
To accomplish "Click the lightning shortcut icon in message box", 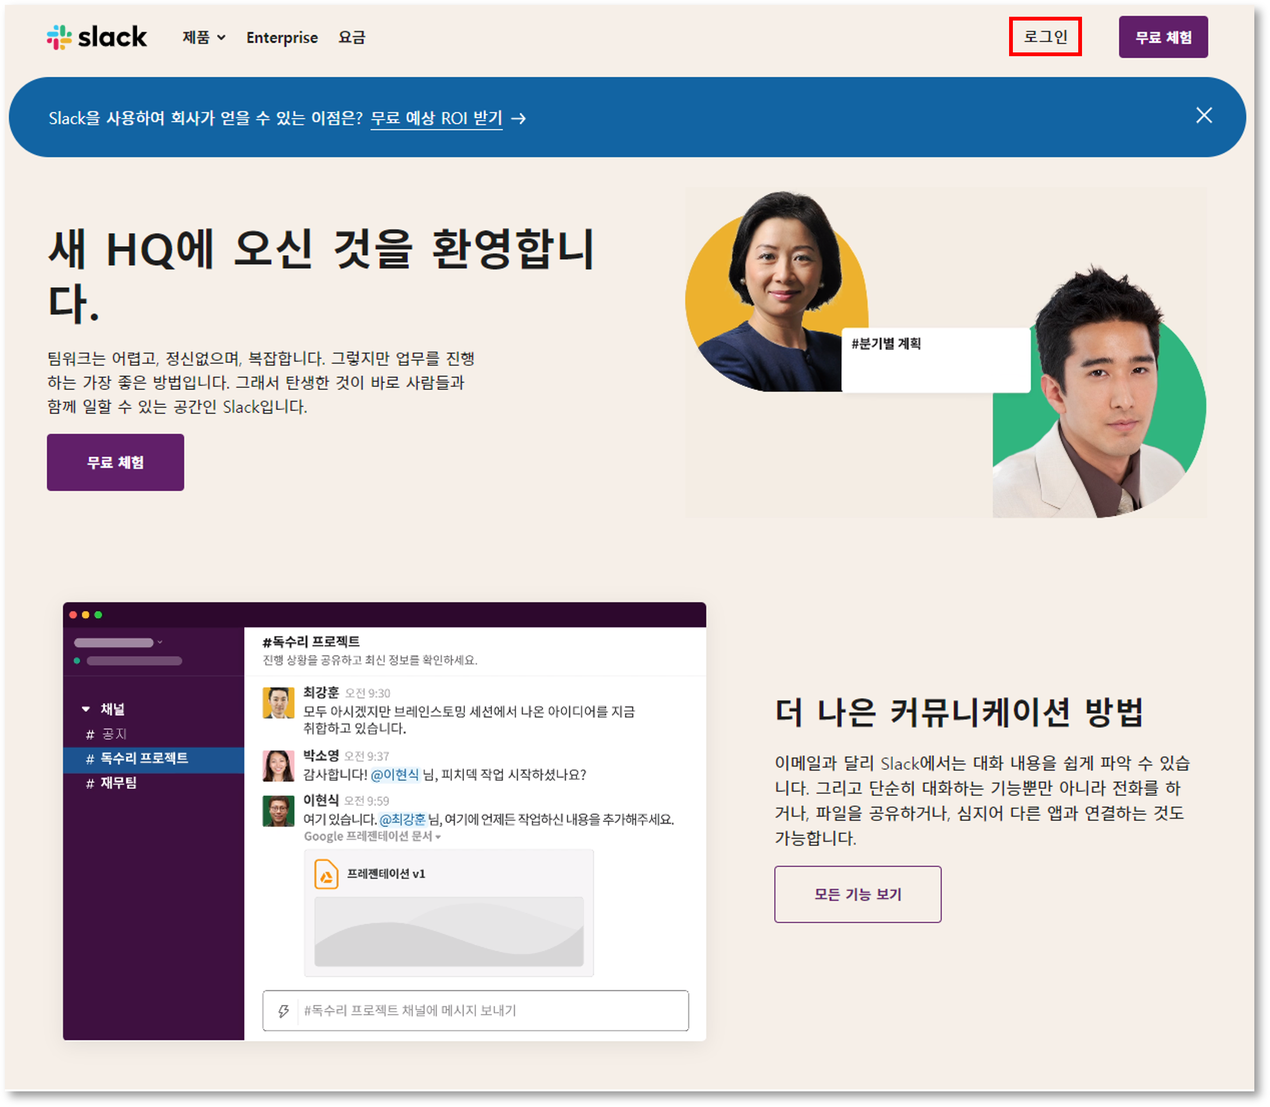I will pos(284,1011).
